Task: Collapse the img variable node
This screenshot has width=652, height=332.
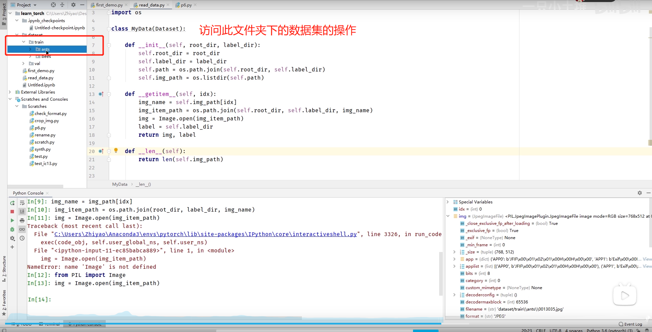Action: [x=448, y=216]
